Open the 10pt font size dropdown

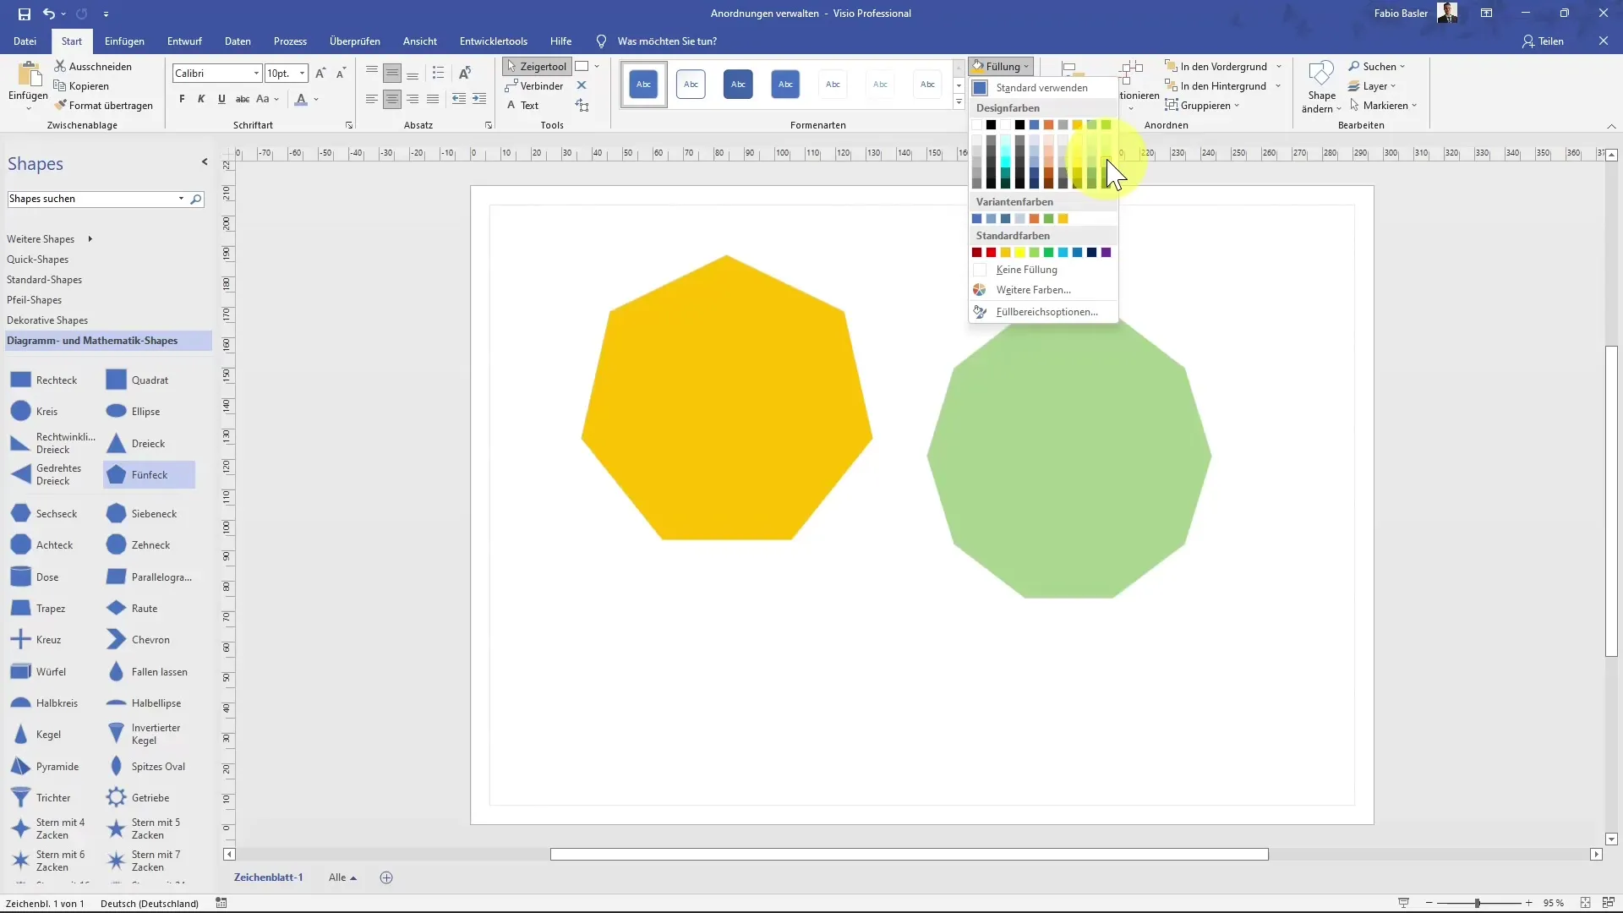pos(302,74)
